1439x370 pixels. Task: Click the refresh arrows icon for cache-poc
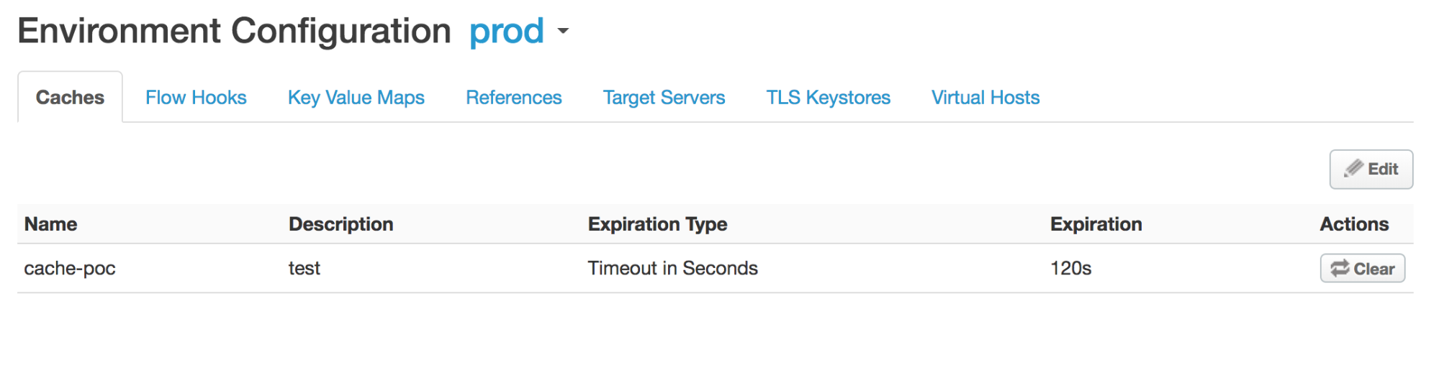pos(1340,268)
